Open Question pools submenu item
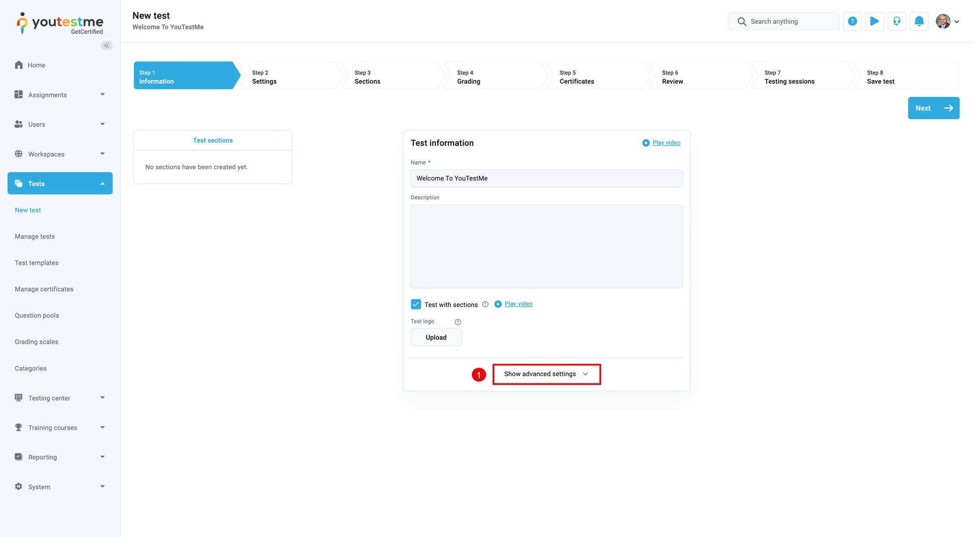 click(x=37, y=315)
